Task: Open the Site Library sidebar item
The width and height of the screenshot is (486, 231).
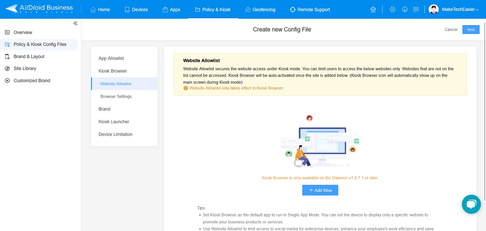Action: pos(25,68)
